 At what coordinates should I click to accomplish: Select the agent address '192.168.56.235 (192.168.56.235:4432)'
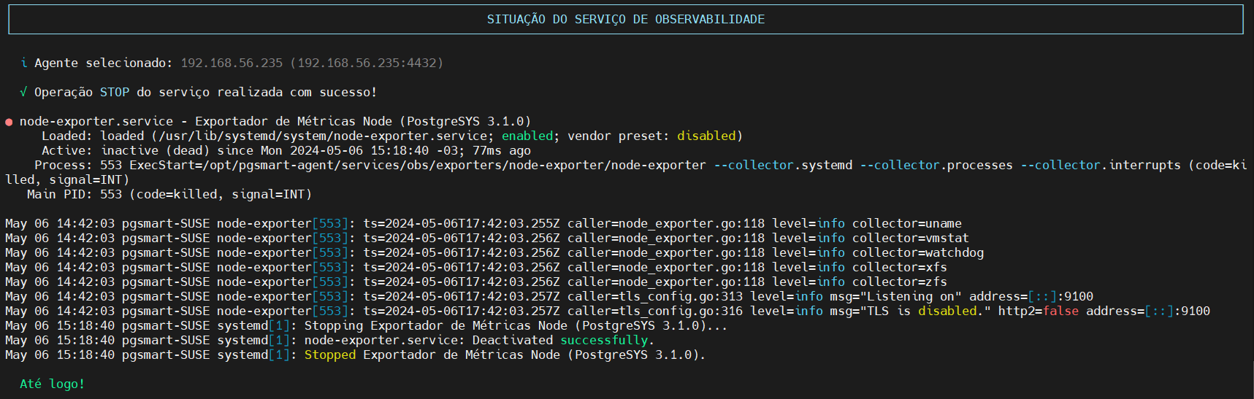[x=312, y=63]
